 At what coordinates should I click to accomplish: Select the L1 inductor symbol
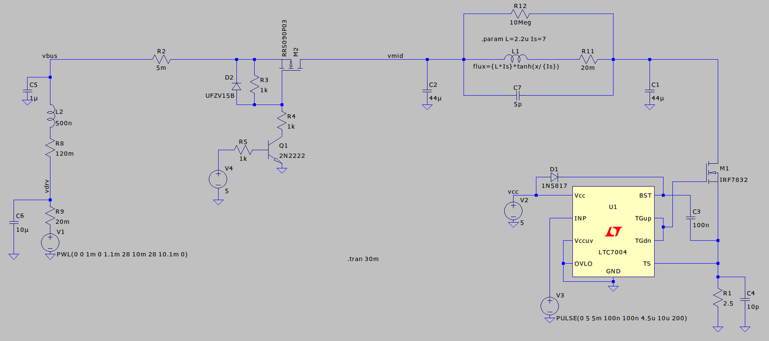coord(515,59)
